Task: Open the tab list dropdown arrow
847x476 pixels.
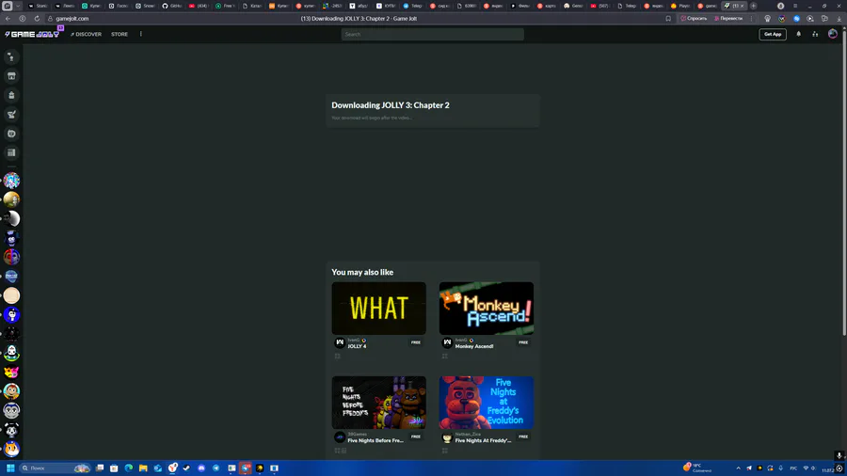Action: (18, 6)
